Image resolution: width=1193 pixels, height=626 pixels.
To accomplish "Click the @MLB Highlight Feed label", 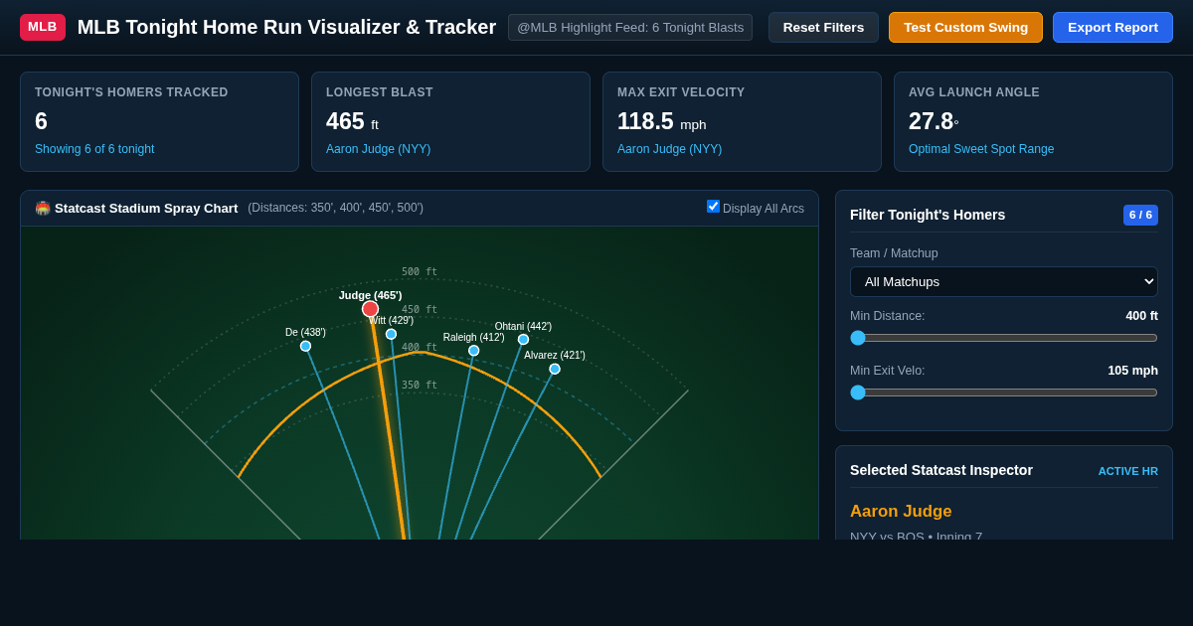I will pyautogui.click(x=630, y=28).
